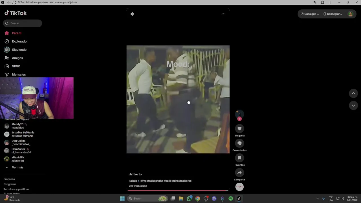Open the Windows Start menu
This screenshot has height=203, width=361.
tap(122, 198)
